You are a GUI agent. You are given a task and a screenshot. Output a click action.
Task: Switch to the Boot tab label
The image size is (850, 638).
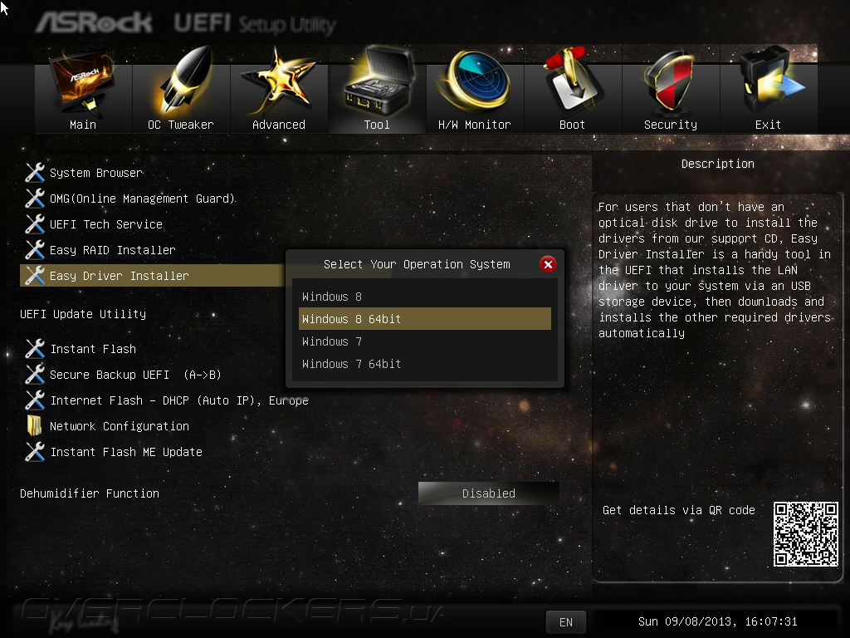coord(572,125)
